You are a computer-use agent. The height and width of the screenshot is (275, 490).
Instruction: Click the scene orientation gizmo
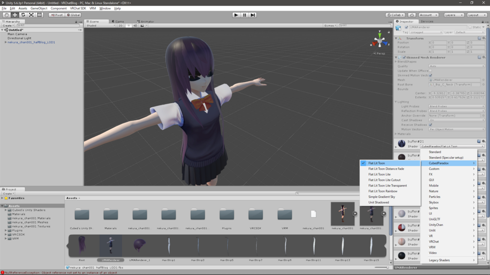(379, 41)
